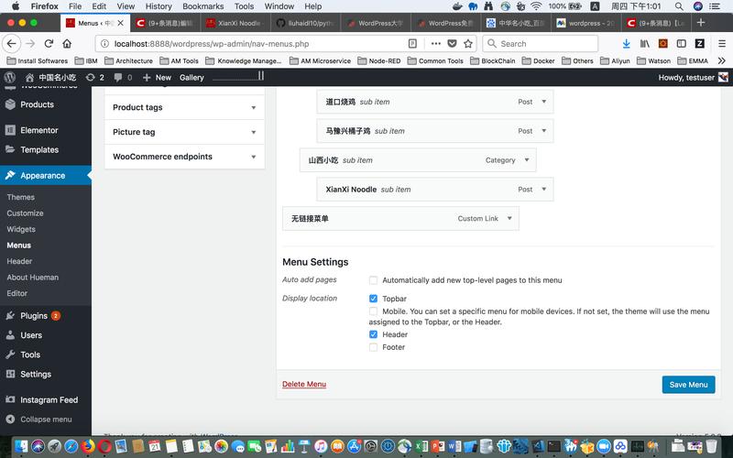Click the comments bubble in admin bar

pyautogui.click(x=117, y=78)
